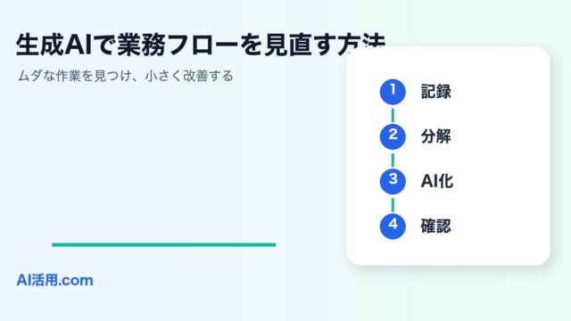
Task: Select the 記録 step label
Action: coord(436,91)
